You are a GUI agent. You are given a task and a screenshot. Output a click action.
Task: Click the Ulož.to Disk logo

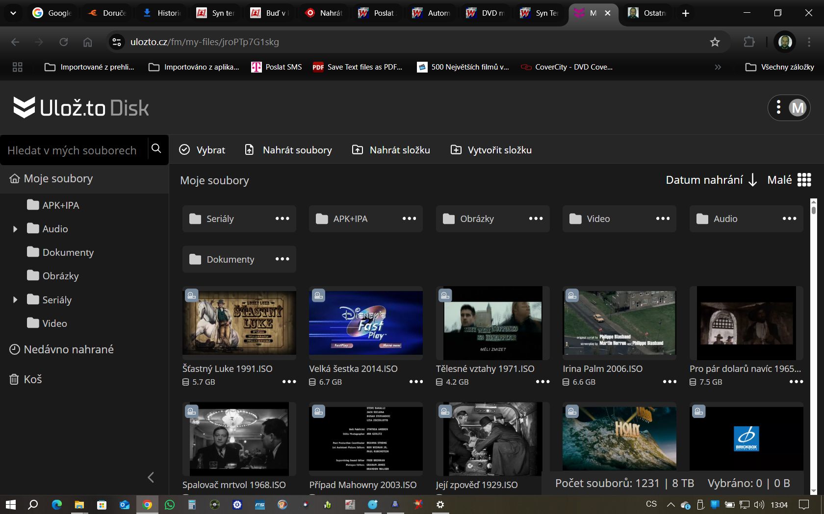point(81,108)
